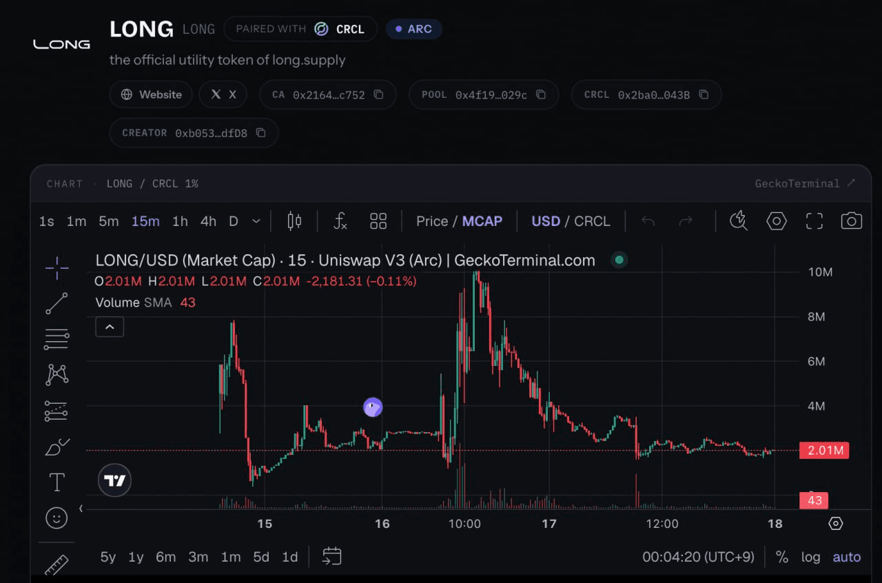
Task: Click the purple event marker on chart
Action: click(x=373, y=407)
